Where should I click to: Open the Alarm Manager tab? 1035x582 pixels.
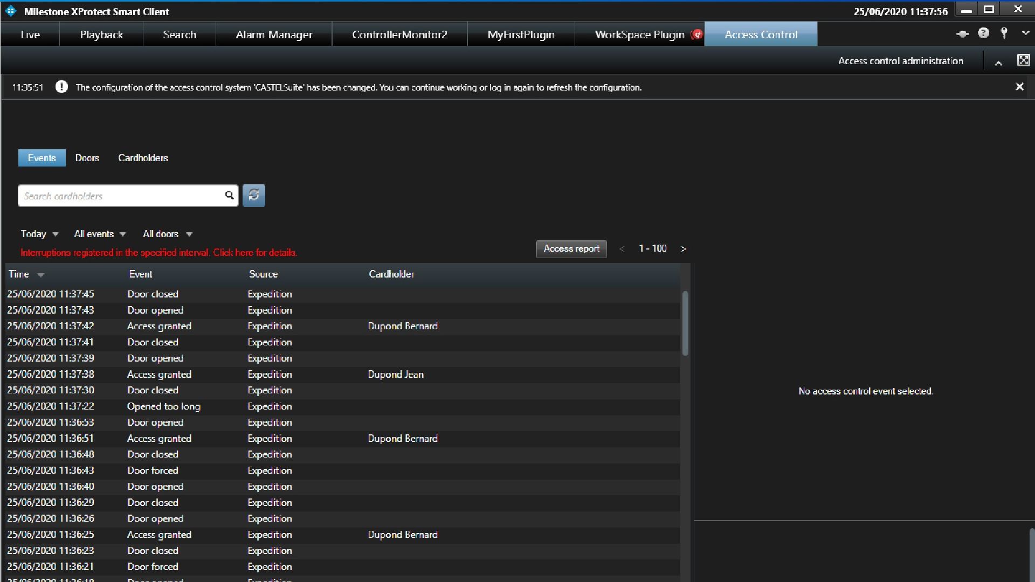(274, 34)
